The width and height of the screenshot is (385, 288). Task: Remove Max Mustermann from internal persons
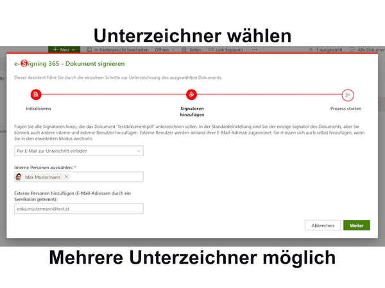[66, 177]
